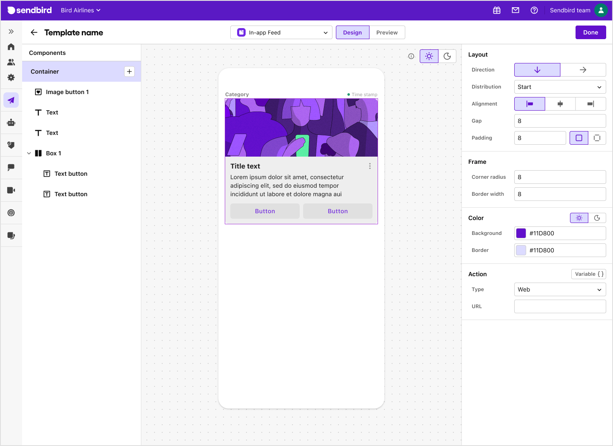The width and height of the screenshot is (613, 446).
Task: Click the help question mark icon
Action: coord(534,10)
